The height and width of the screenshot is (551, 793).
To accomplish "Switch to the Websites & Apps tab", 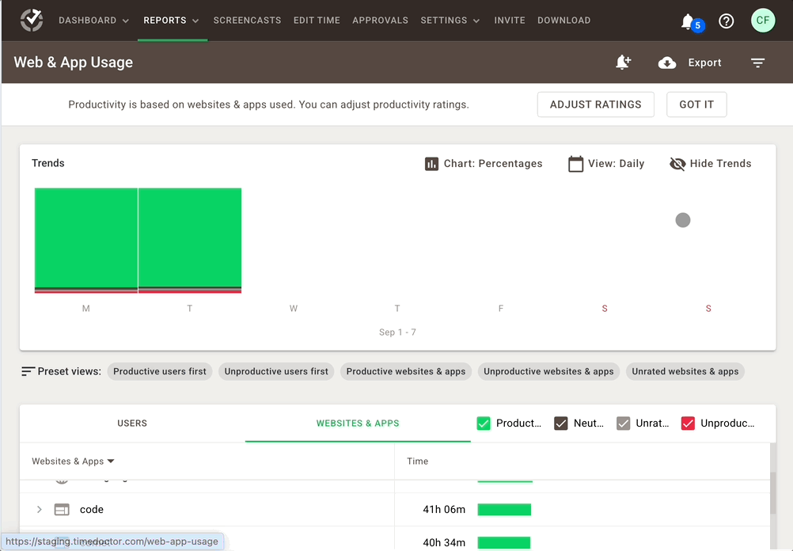I will (x=358, y=424).
